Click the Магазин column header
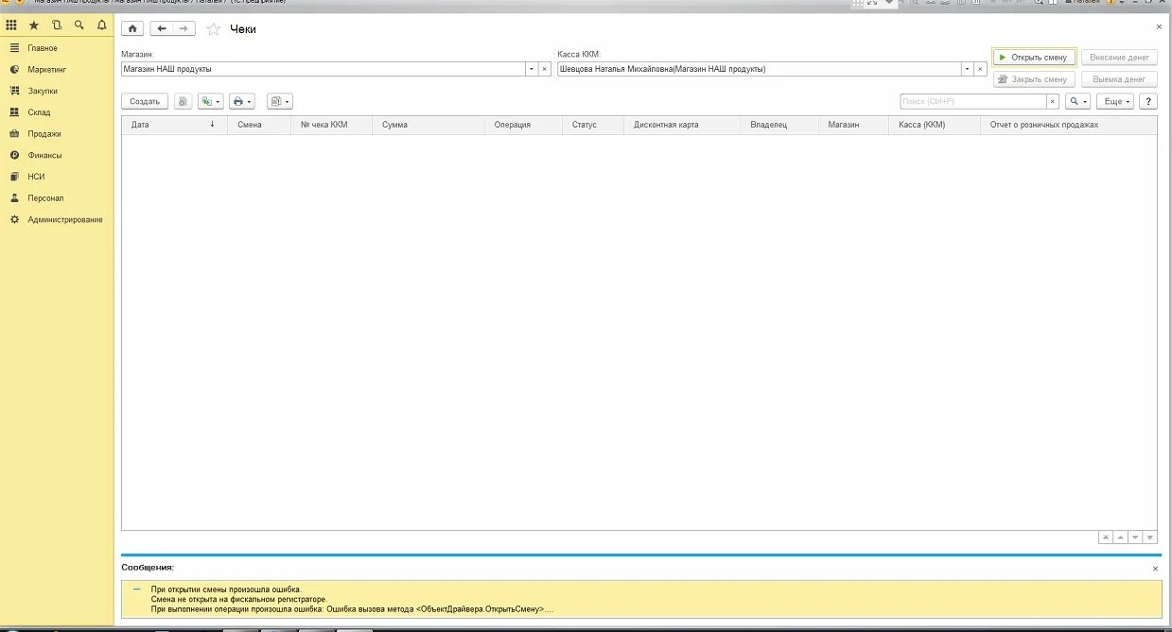 click(x=853, y=125)
